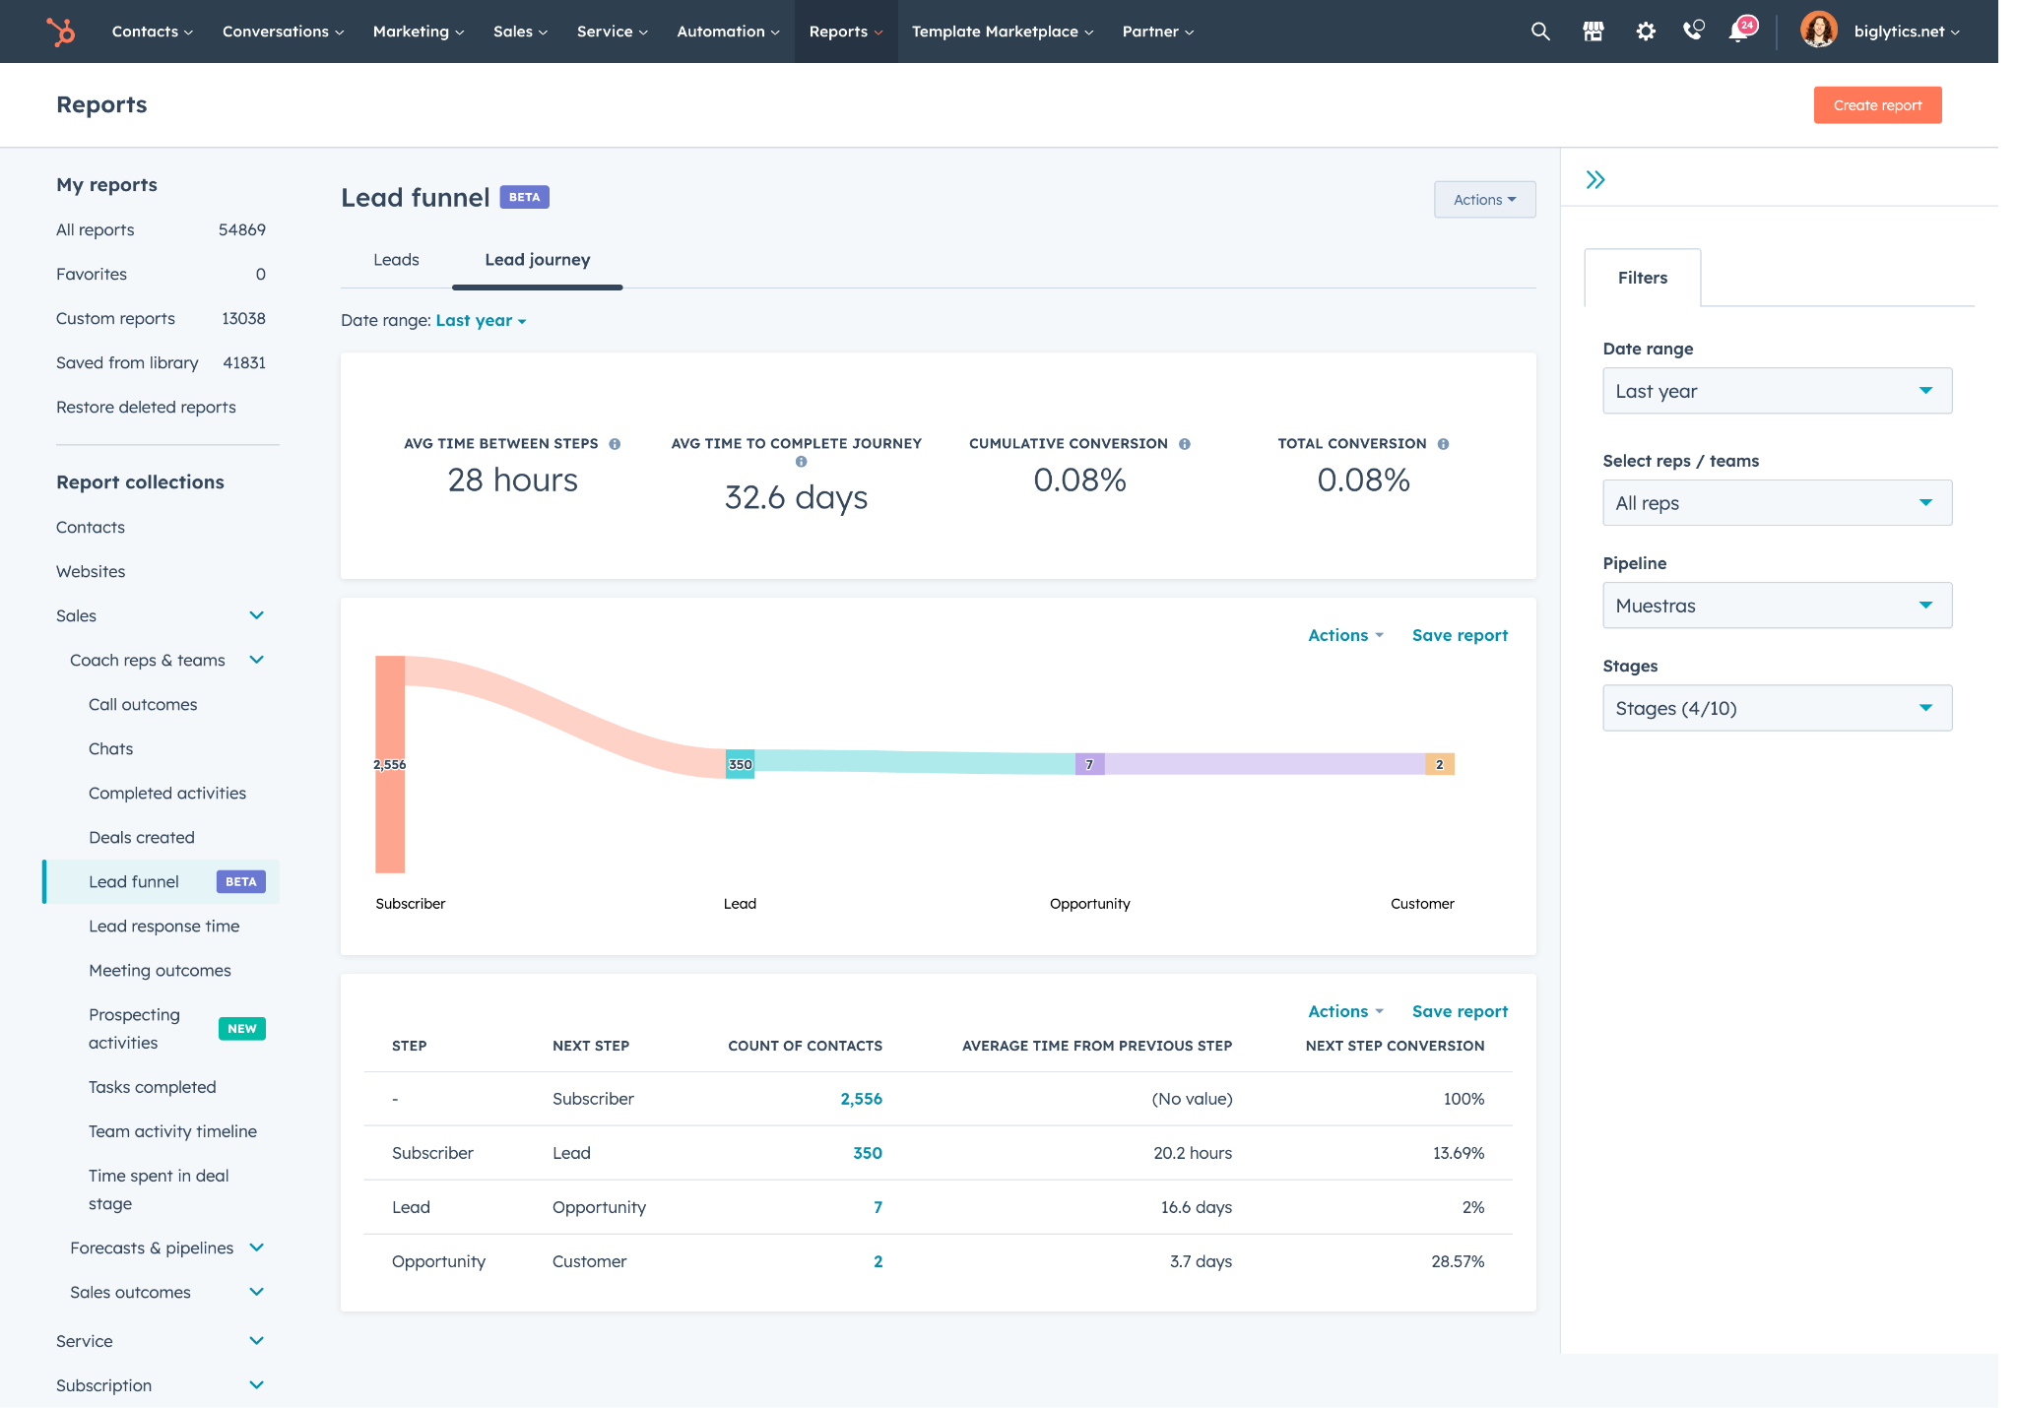This screenshot has height=1408, width=2017.
Task: Click the Create report button
Action: [1877, 102]
